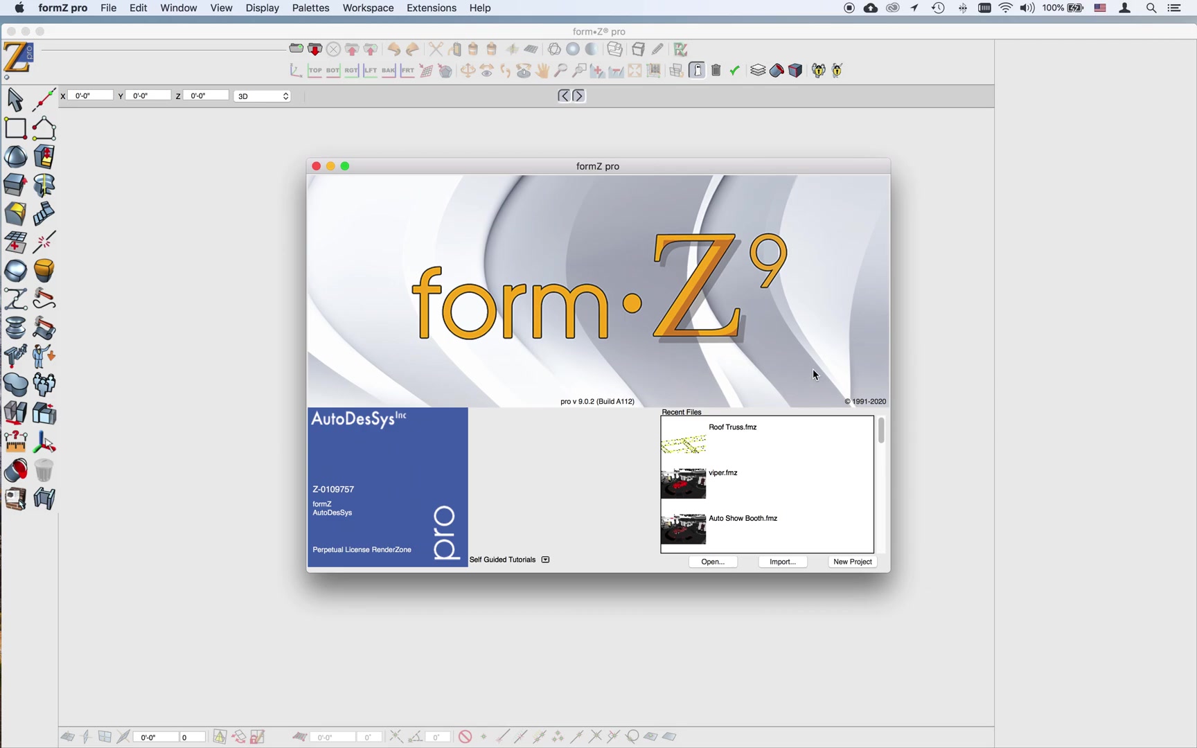Click the New Project button

(852, 561)
